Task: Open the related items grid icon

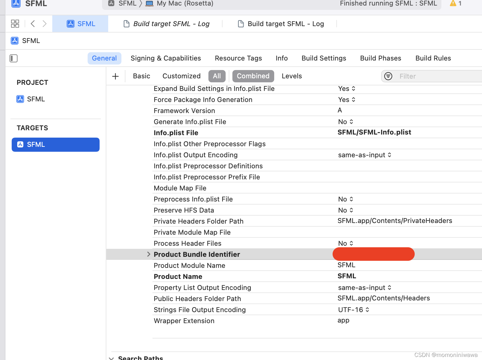Action: [15, 24]
